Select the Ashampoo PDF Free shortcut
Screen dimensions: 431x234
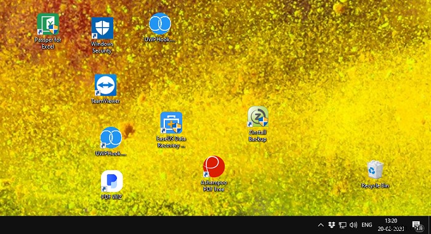coord(214,174)
